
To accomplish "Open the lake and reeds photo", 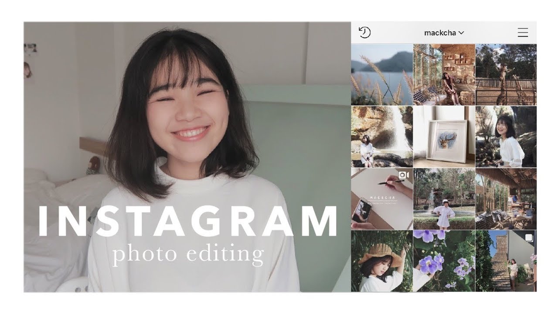I will [x=382, y=74].
